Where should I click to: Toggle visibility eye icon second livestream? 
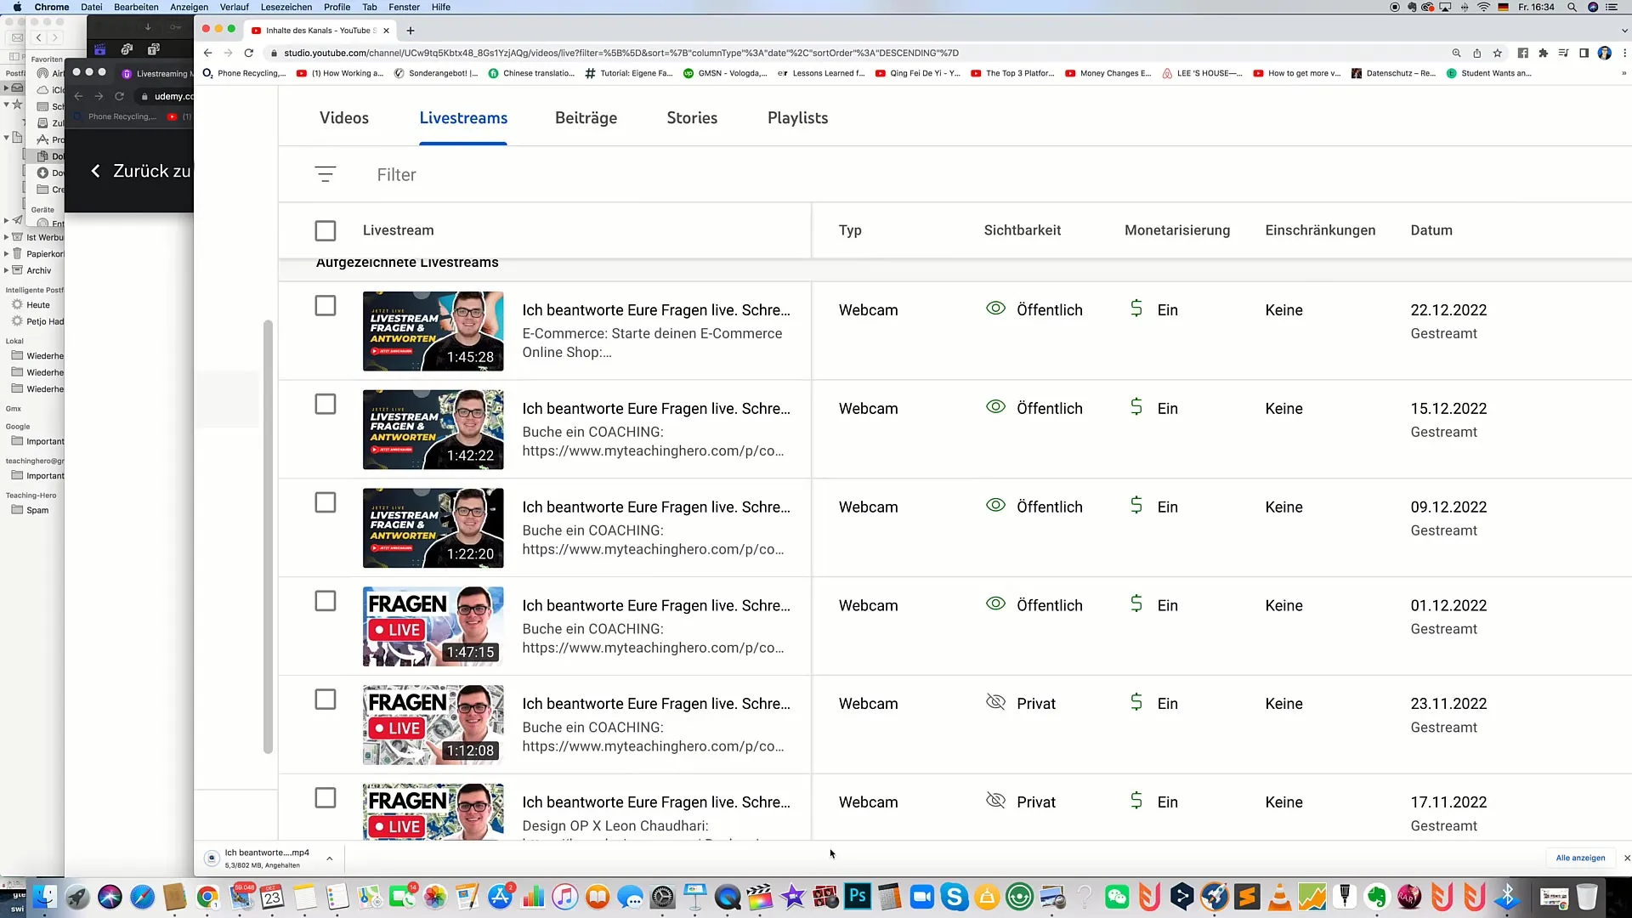coord(995,407)
